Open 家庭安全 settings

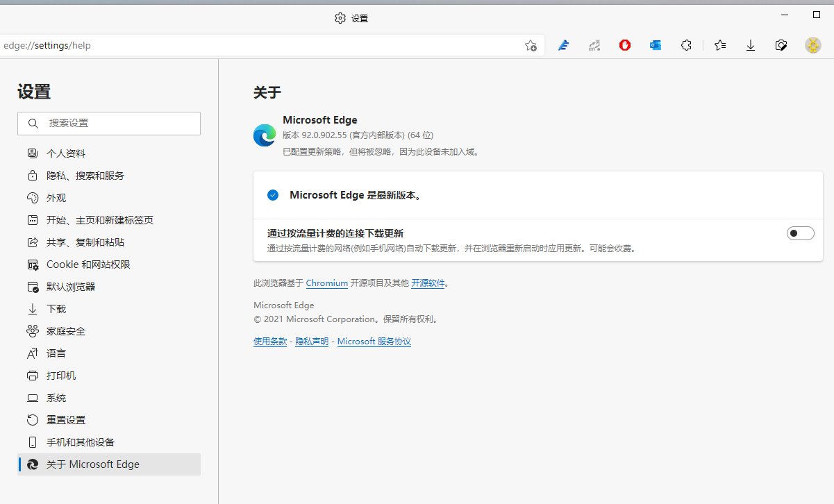coord(109,331)
